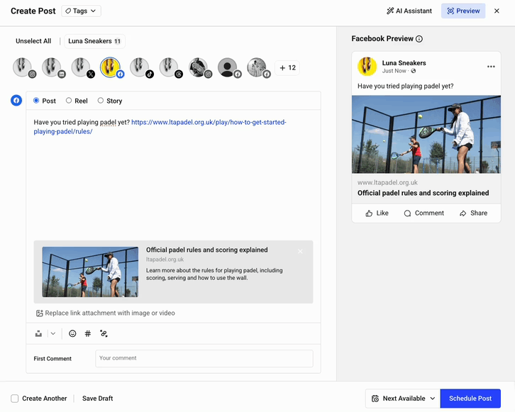
Task: Select the Luna Sneakers LinkedIn profile avatar
Action: point(53,67)
